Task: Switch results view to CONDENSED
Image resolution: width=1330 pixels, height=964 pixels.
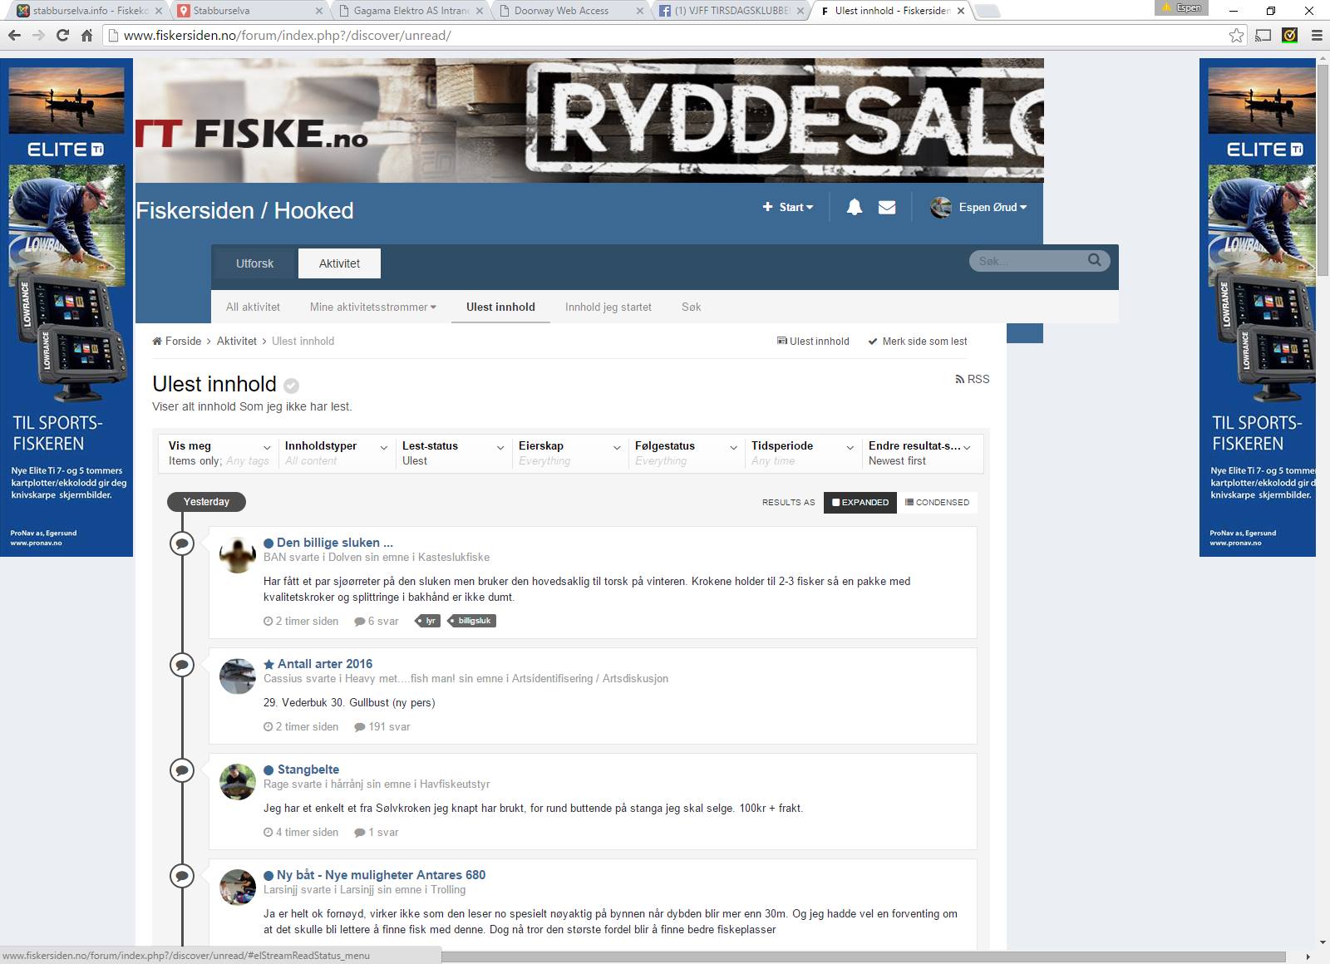Action: [x=937, y=502]
